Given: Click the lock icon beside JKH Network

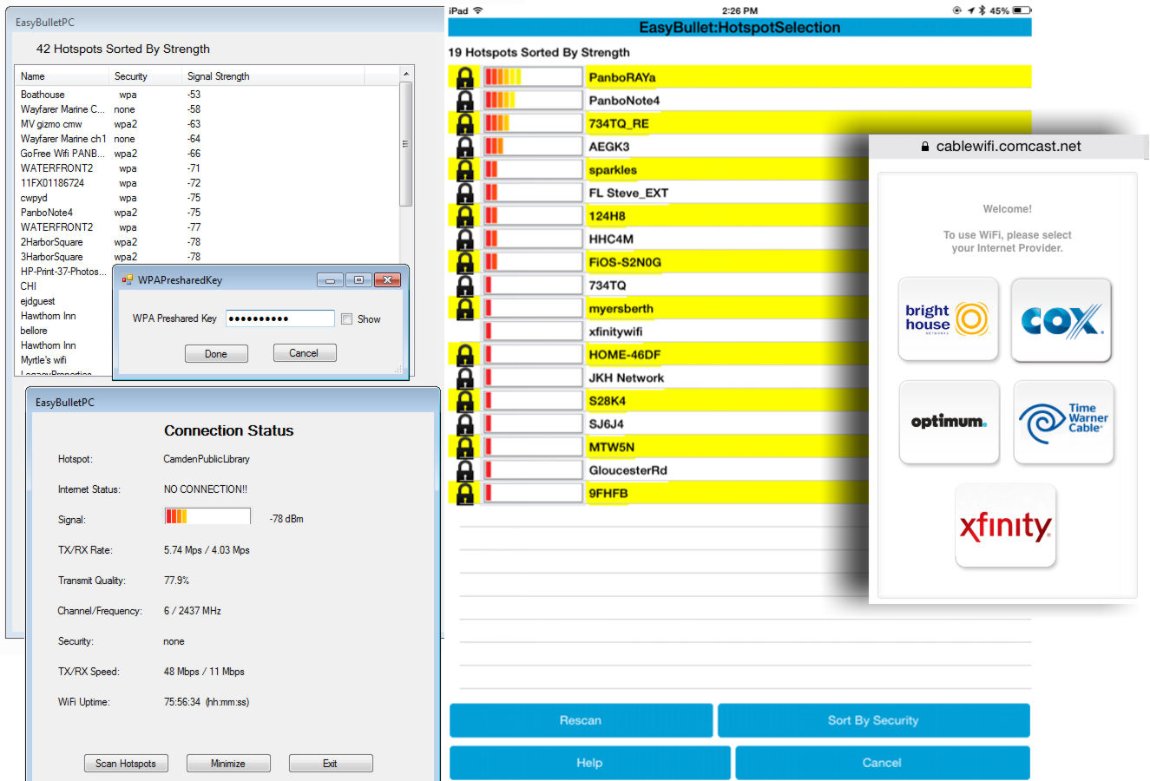Looking at the screenshot, I should tap(465, 377).
